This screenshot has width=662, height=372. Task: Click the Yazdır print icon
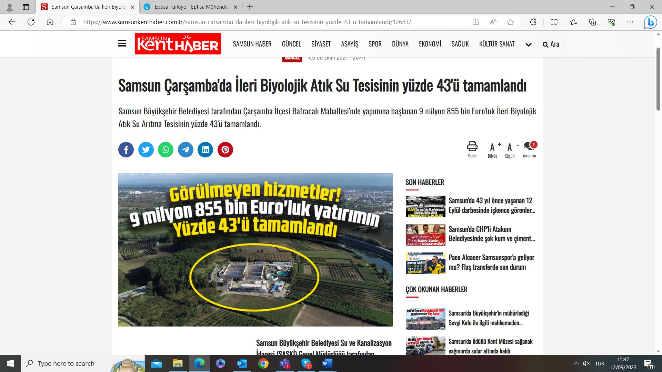[x=472, y=149]
